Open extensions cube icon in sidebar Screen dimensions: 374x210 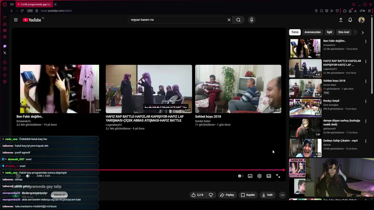click(x=5, y=75)
